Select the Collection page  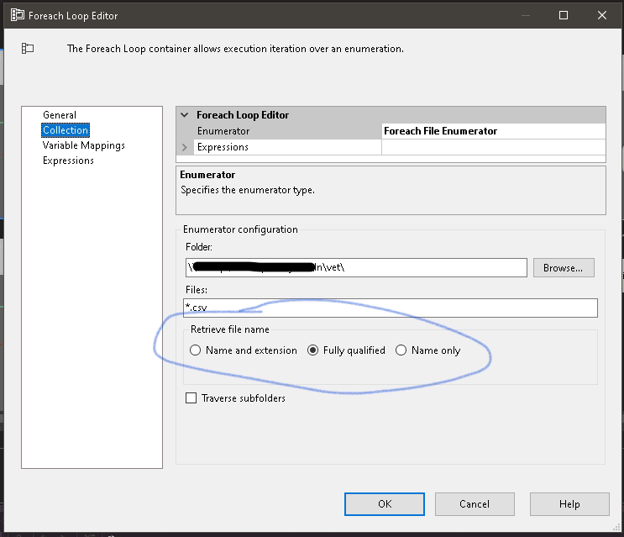(66, 130)
